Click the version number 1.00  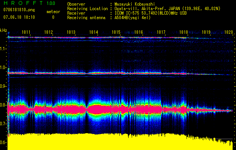tap(50, 4)
